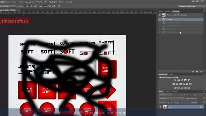Toggle lock all for layer
Image resolution: width=206 pixels, height=116 pixels.
point(178,102)
